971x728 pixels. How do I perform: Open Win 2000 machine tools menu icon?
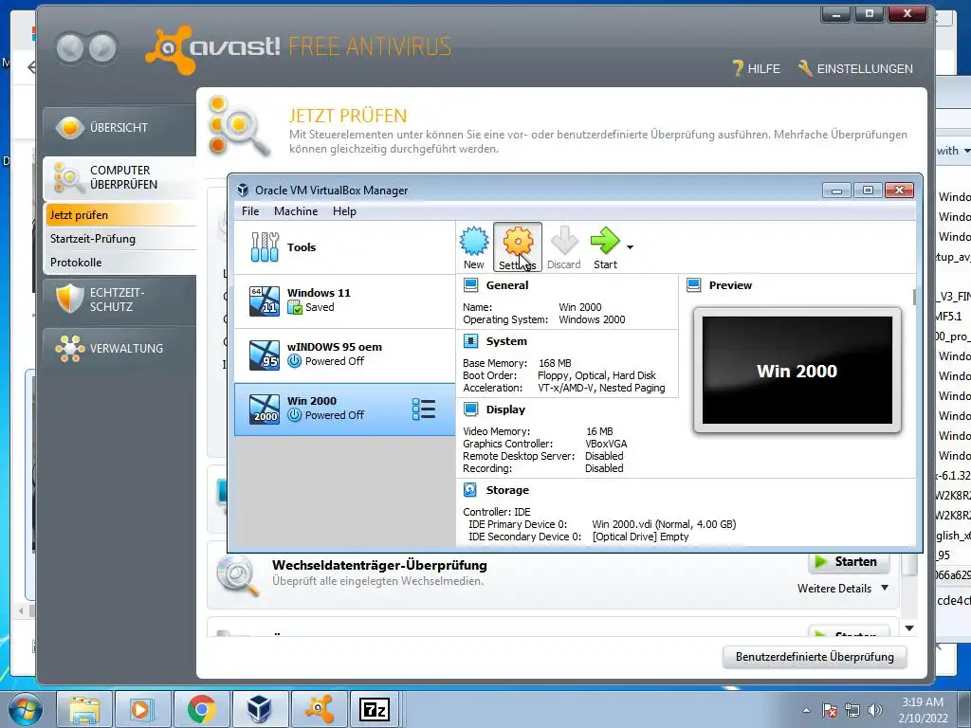pos(424,409)
